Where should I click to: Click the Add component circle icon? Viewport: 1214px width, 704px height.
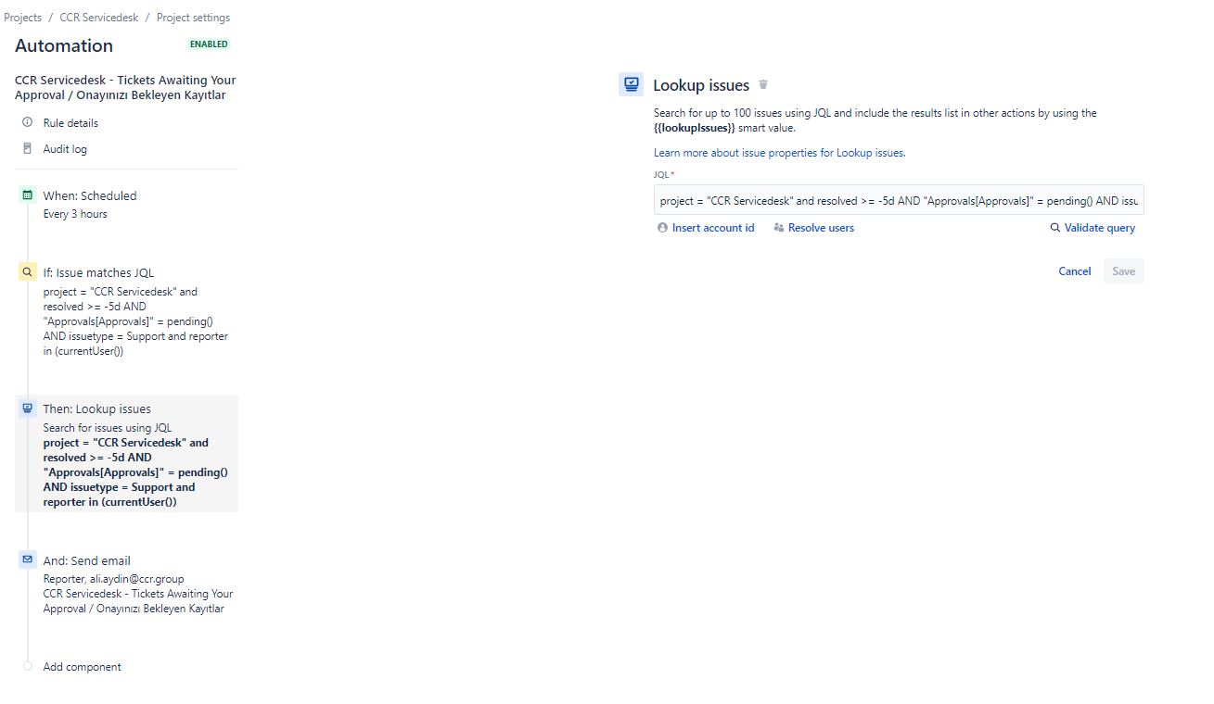pyautogui.click(x=27, y=666)
